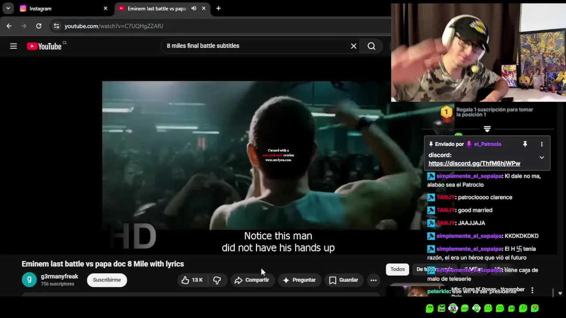
Task: Run the search with magnifier button
Action: tap(371, 46)
